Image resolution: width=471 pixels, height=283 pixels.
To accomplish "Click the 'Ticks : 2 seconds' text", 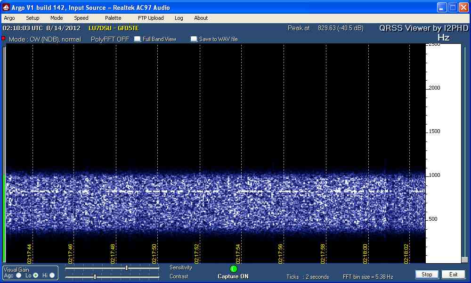I will tap(308, 277).
